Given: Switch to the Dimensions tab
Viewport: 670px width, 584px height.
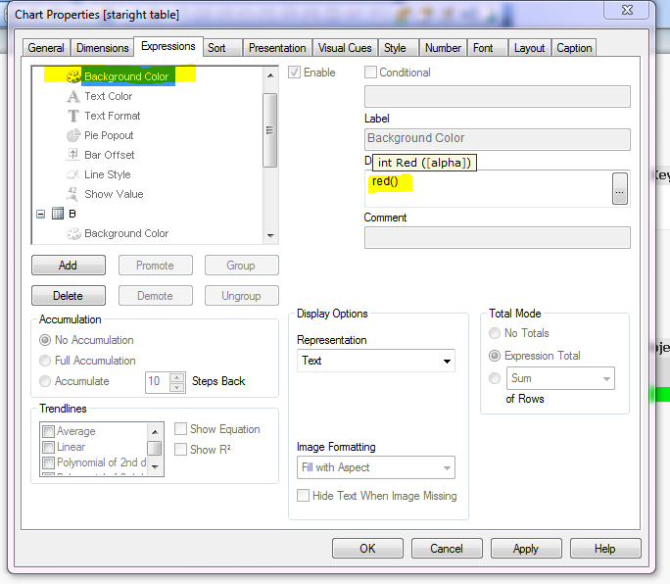Looking at the screenshot, I should coord(103,48).
